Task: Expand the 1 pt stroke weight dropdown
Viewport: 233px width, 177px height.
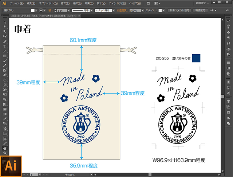Action: [x=69, y=11]
